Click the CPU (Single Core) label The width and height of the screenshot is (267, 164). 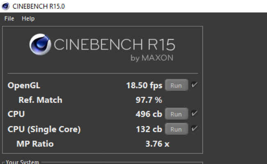(x=44, y=129)
